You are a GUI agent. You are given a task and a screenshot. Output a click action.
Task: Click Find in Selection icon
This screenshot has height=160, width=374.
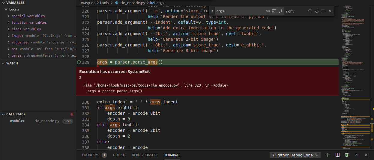click(323, 11)
